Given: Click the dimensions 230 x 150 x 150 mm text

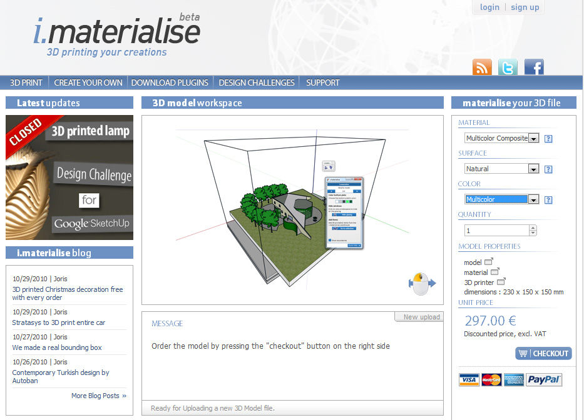Looking at the screenshot, I should [514, 292].
